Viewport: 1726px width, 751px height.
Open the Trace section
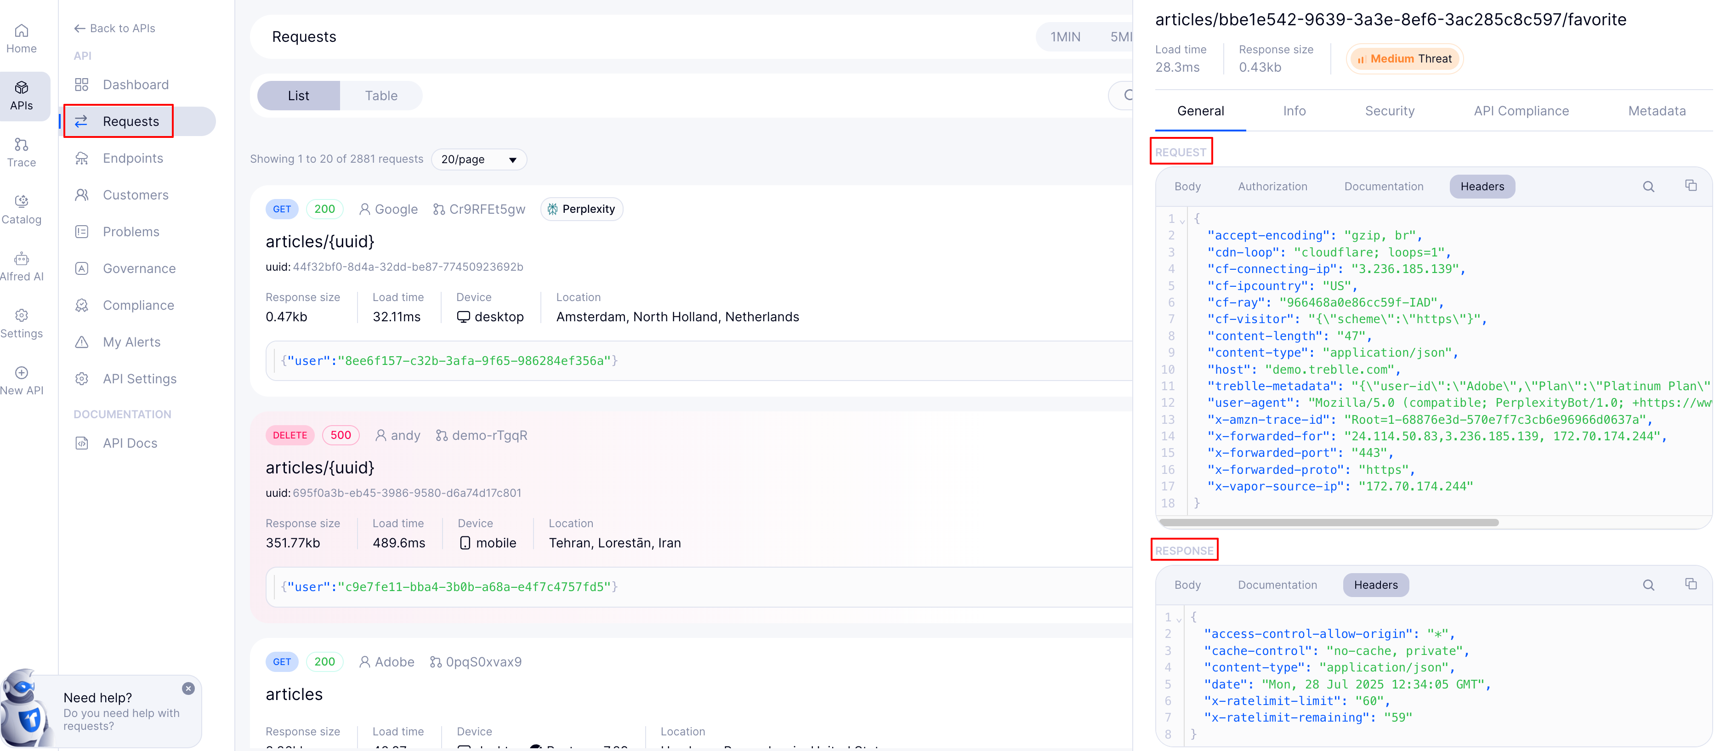pyautogui.click(x=22, y=153)
